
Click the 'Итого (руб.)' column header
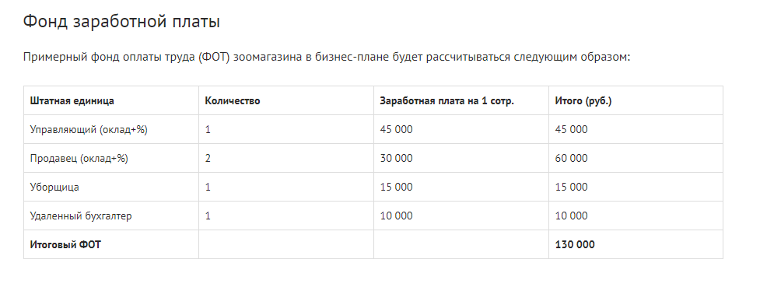(583, 101)
